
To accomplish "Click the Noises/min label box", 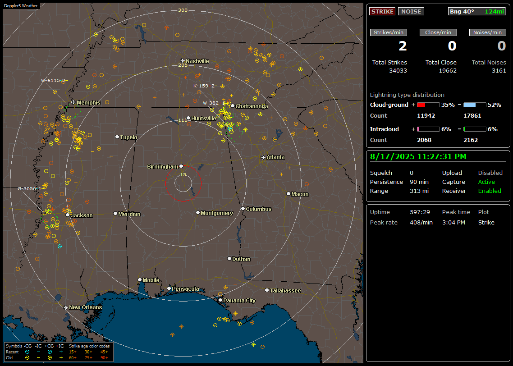I will pos(487,32).
